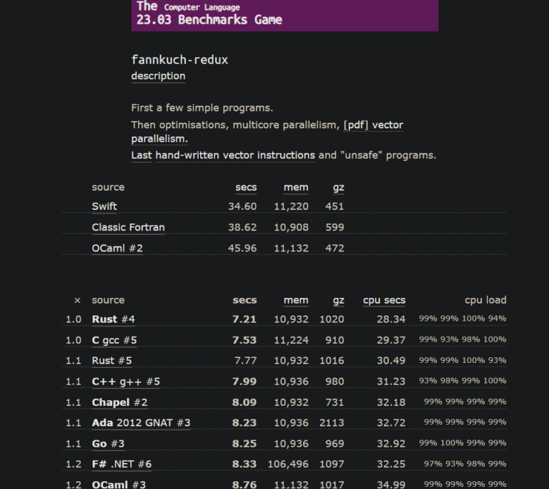Select Ada gz value 2113
Viewport: 549px width, 489px height.
pyautogui.click(x=332, y=422)
